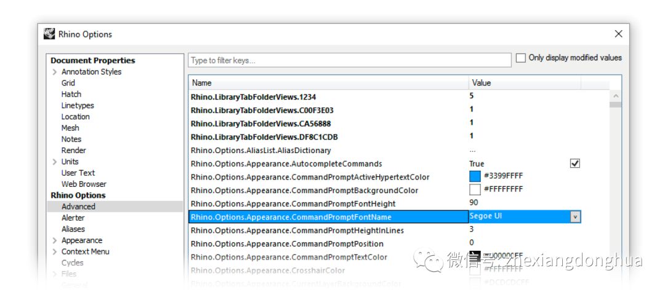Click the CommandPromptActiveHypertextColor blue swatch
665x292 pixels.
[x=475, y=176]
